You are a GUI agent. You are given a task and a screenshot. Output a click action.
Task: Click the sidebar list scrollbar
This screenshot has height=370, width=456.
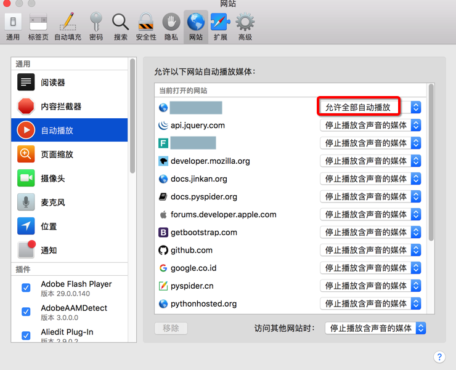(x=132, y=116)
